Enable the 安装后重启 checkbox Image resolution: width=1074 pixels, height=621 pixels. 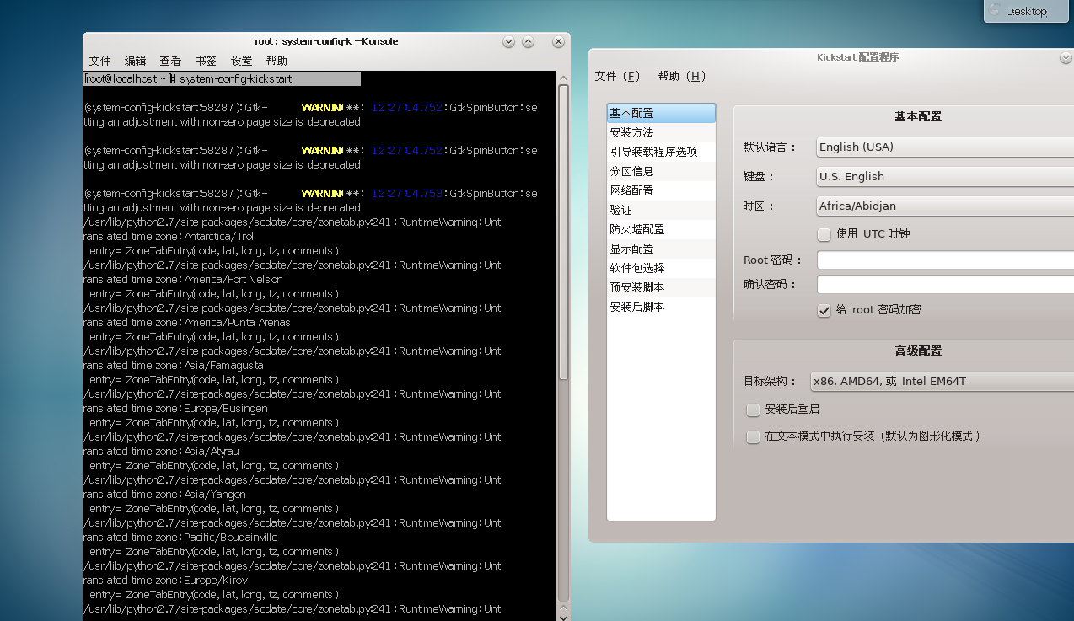tap(754, 410)
